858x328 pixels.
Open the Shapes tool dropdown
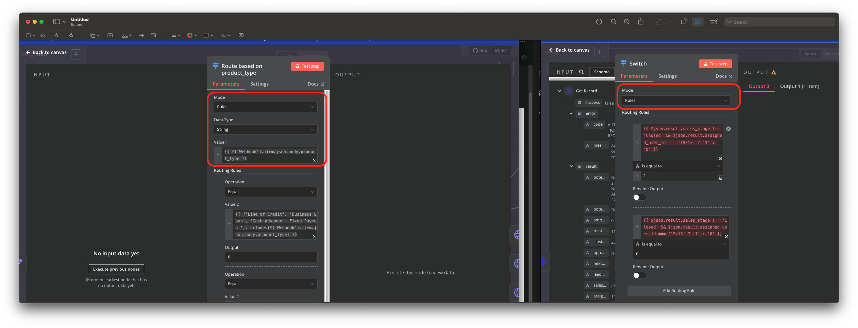tap(95, 35)
